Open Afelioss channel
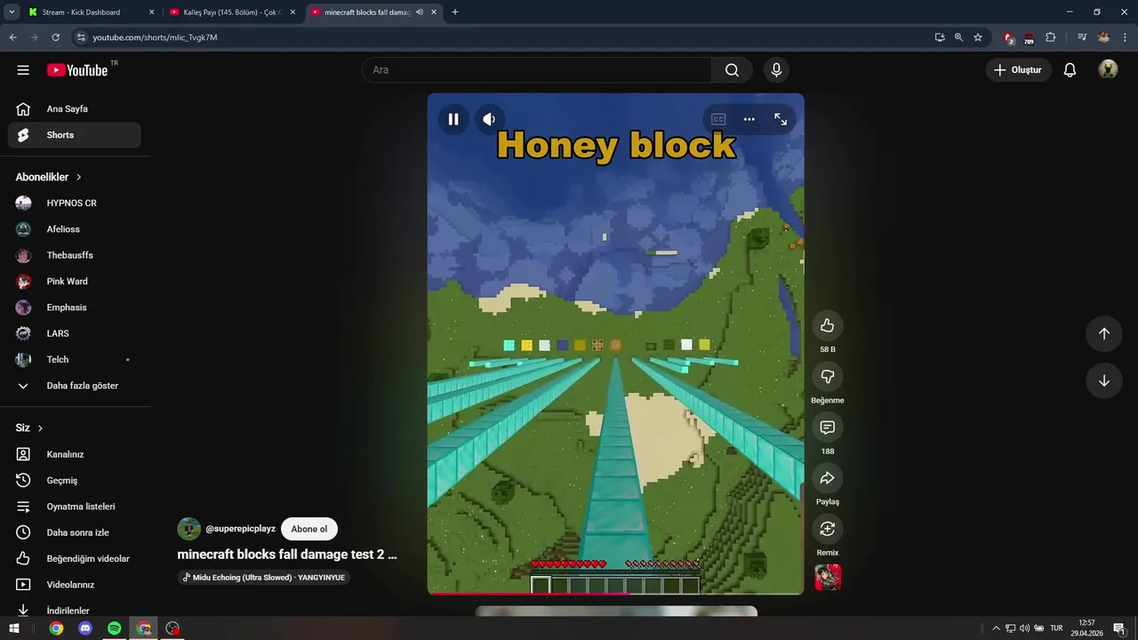The width and height of the screenshot is (1138, 640). tap(75, 229)
